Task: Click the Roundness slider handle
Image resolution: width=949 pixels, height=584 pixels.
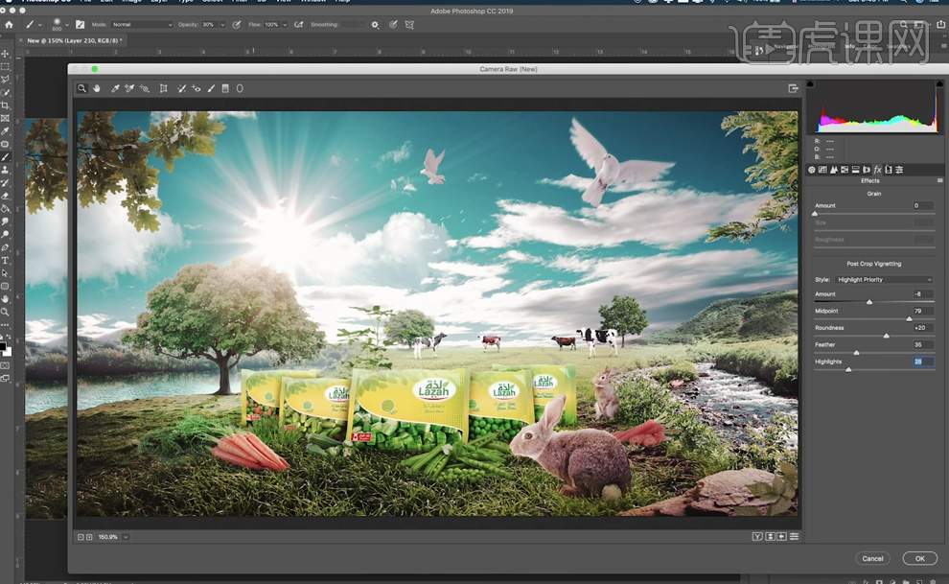Action: coord(886,336)
